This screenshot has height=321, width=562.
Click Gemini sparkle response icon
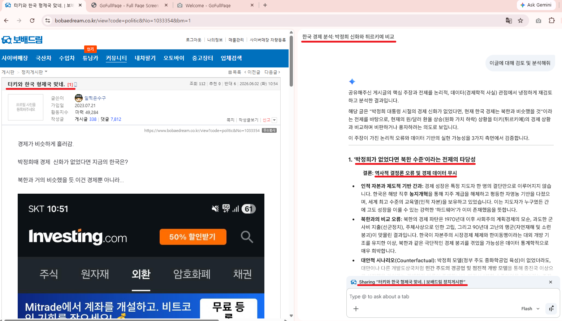[x=352, y=82]
